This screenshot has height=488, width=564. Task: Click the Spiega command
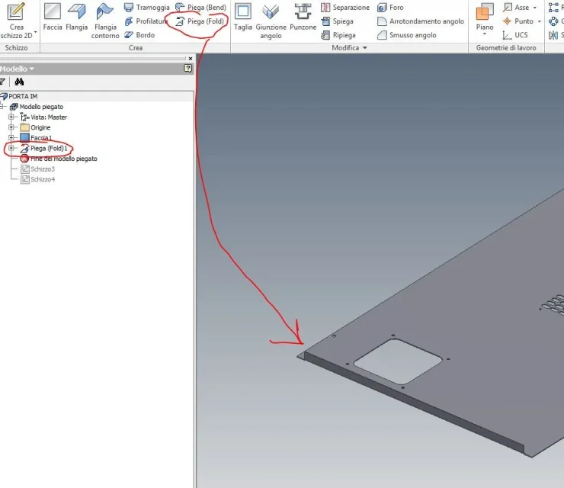tap(338, 21)
